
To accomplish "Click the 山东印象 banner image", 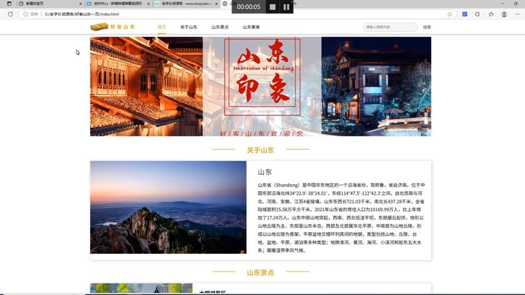I will click(260, 86).
